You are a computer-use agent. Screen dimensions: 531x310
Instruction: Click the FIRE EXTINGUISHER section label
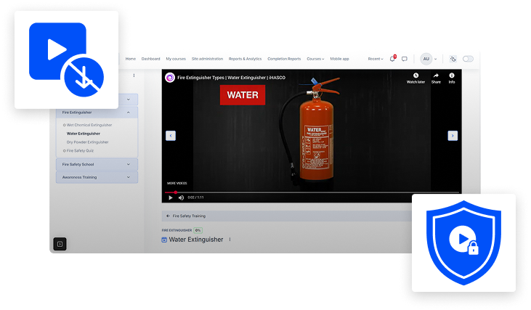tap(177, 230)
